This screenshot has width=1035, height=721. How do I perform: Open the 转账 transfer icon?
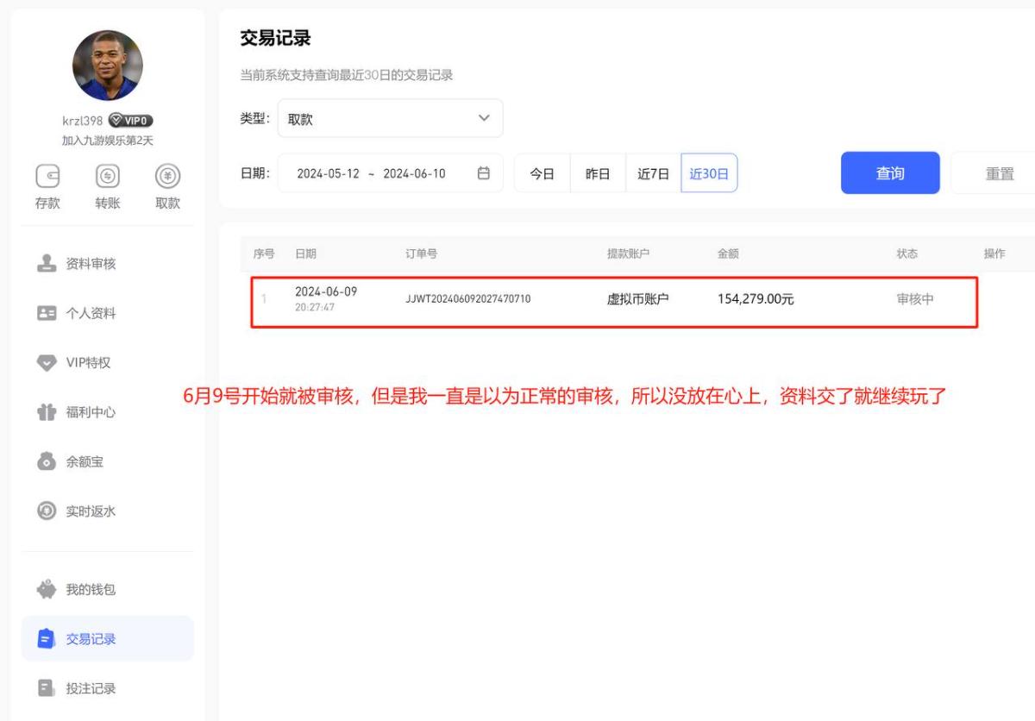coord(108,177)
